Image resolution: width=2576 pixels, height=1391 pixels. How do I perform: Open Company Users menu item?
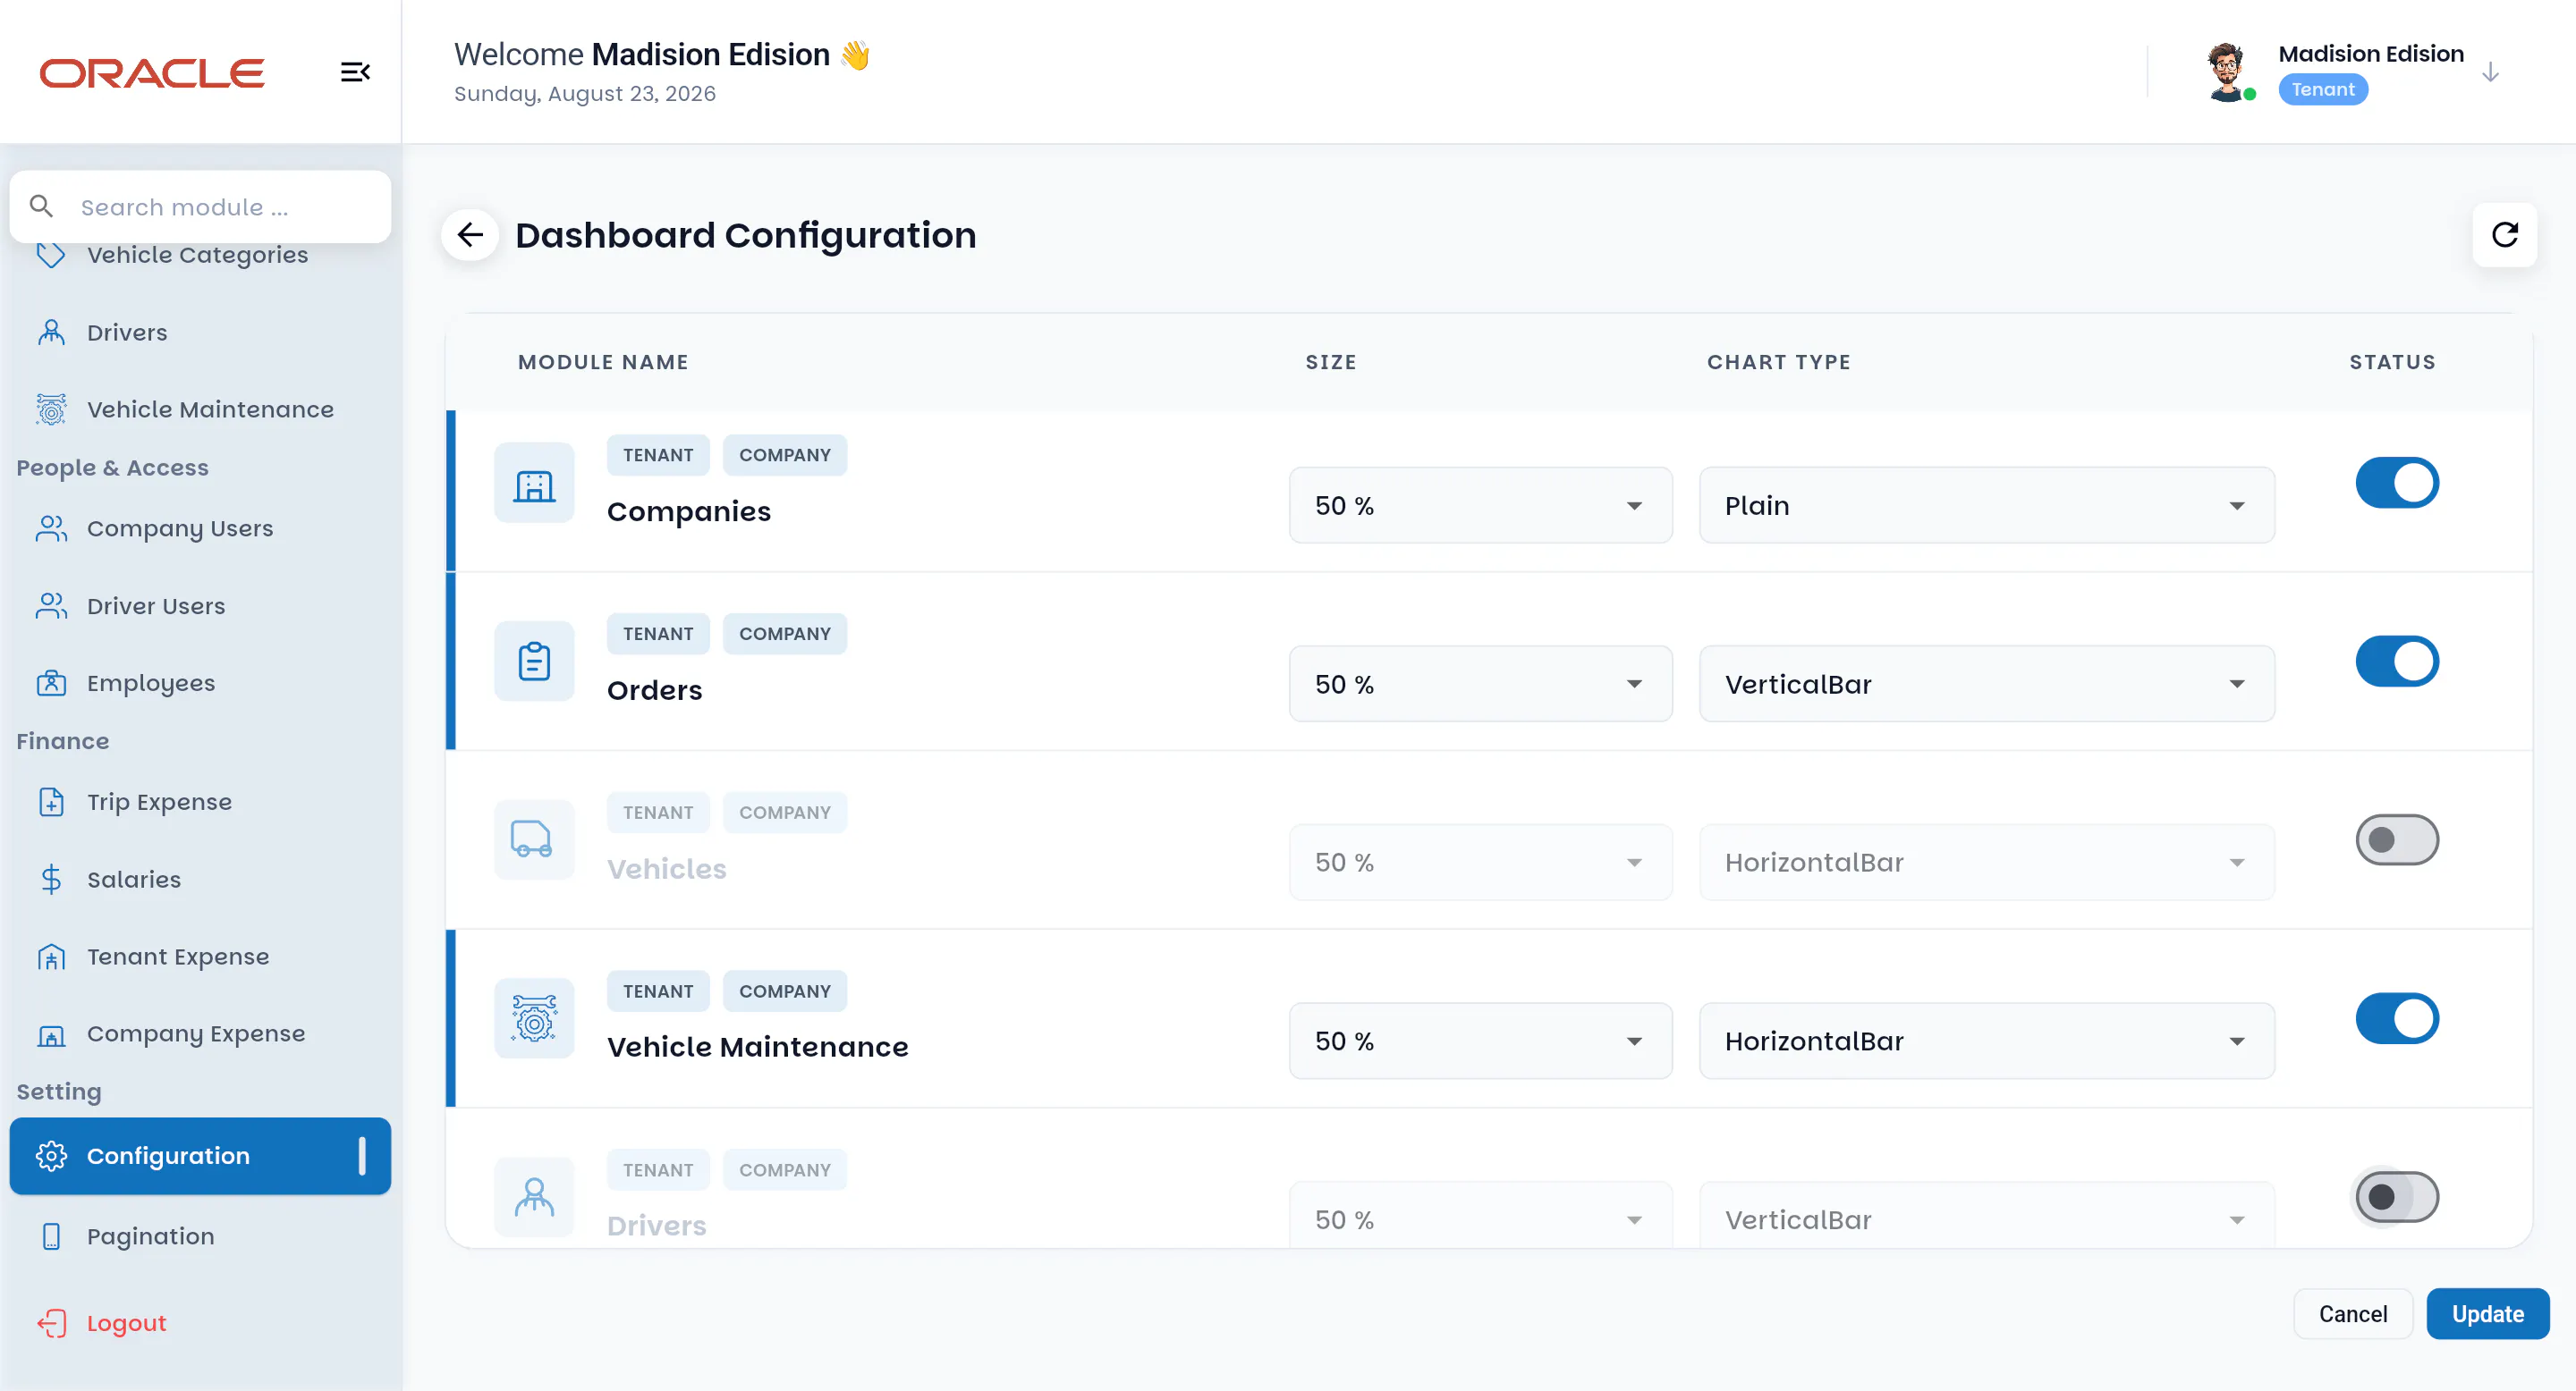(x=200, y=528)
